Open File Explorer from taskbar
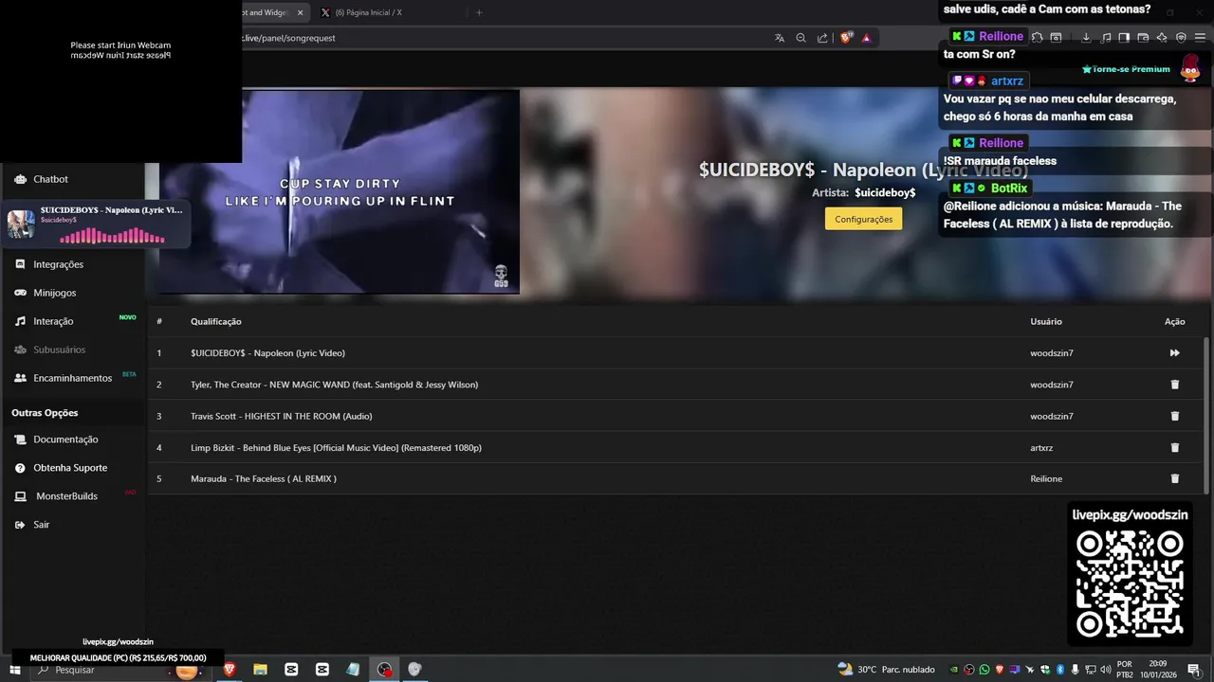 (x=260, y=670)
